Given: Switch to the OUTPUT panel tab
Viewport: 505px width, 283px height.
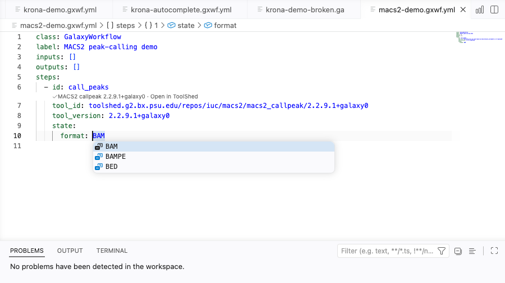Looking at the screenshot, I should click(70, 251).
